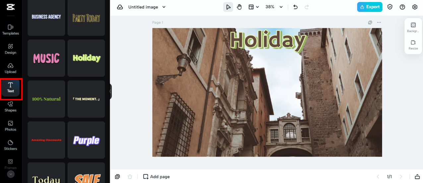The image size is (423, 183).
Task: Open the pages panel icon at bottom right
Action: (x=417, y=177)
